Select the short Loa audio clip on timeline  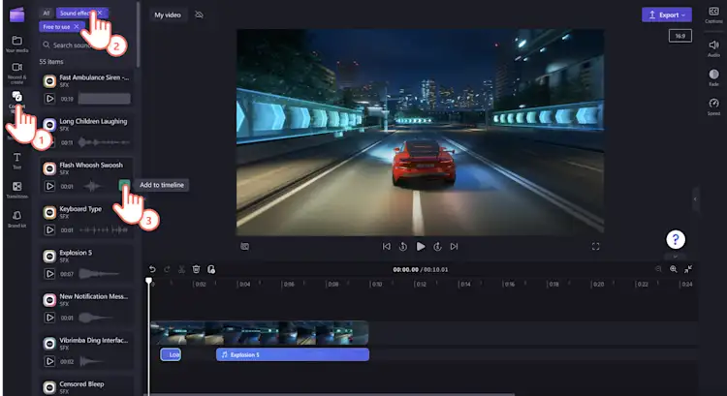coord(171,354)
